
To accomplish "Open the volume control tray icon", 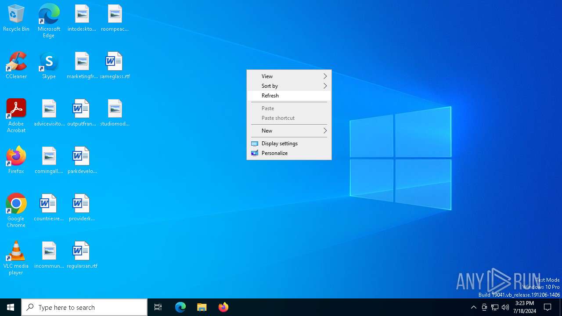I will [505, 307].
